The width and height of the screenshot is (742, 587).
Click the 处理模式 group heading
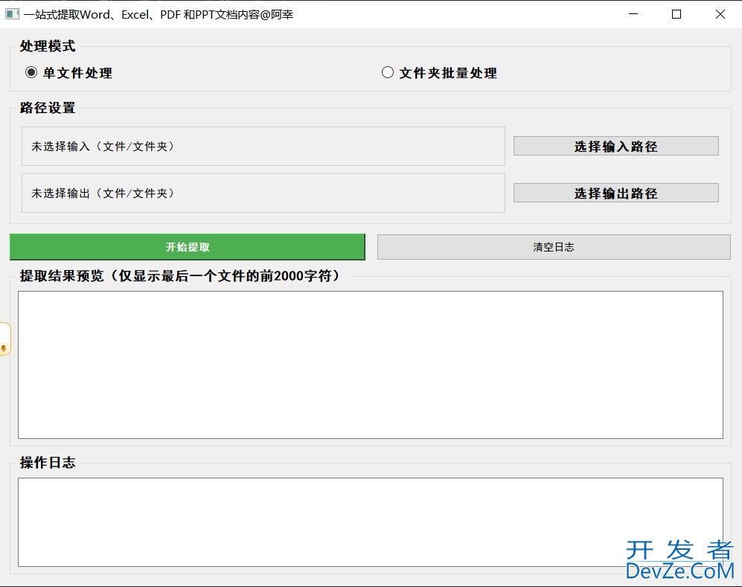[48, 46]
